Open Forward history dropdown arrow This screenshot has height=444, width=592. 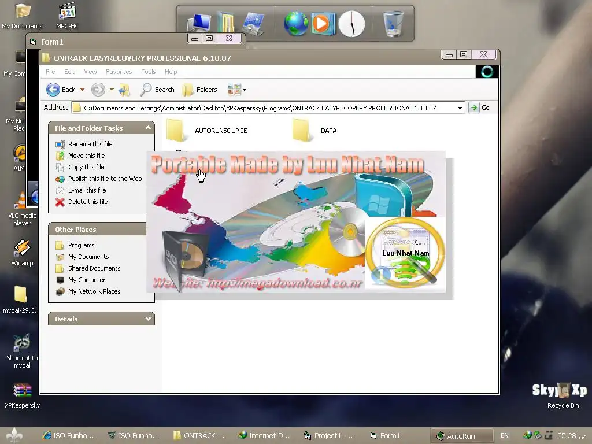[x=112, y=90]
